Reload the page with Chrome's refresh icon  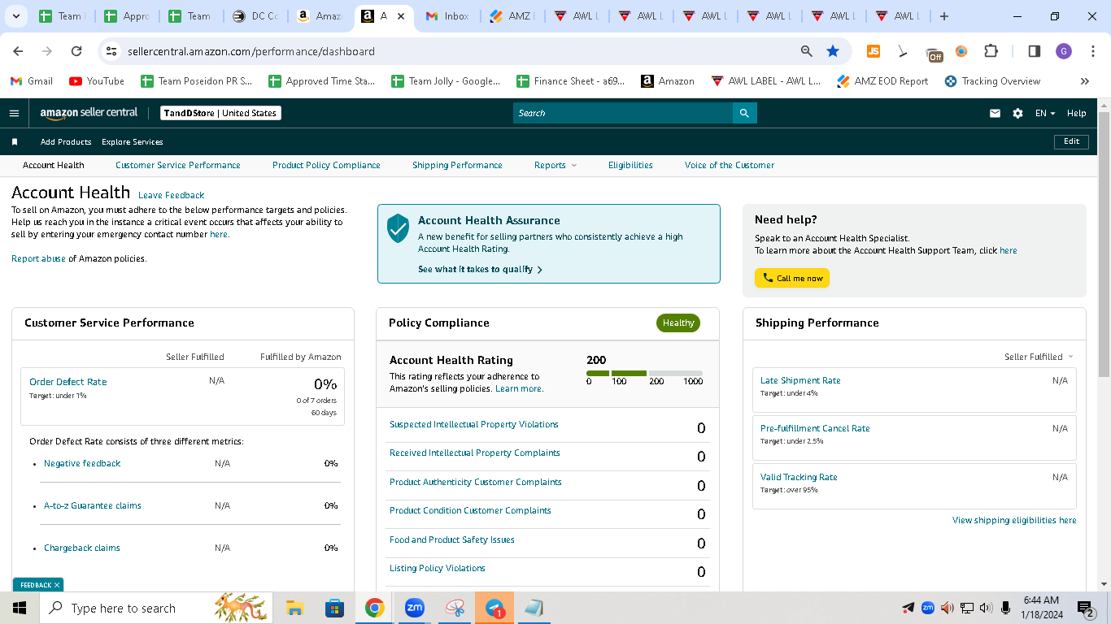click(x=76, y=51)
